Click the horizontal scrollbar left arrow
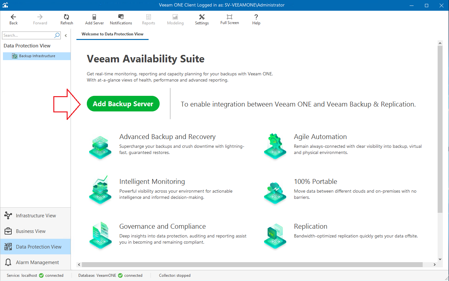 79,264
